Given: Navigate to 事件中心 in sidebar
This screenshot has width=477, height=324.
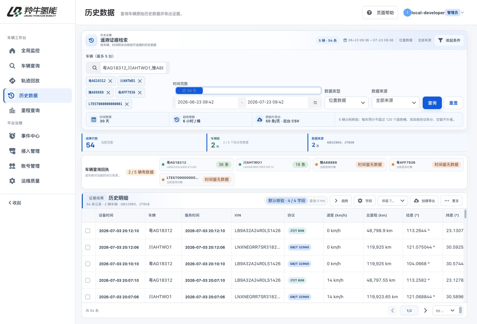Looking at the screenshot, I should click(38, 136).
